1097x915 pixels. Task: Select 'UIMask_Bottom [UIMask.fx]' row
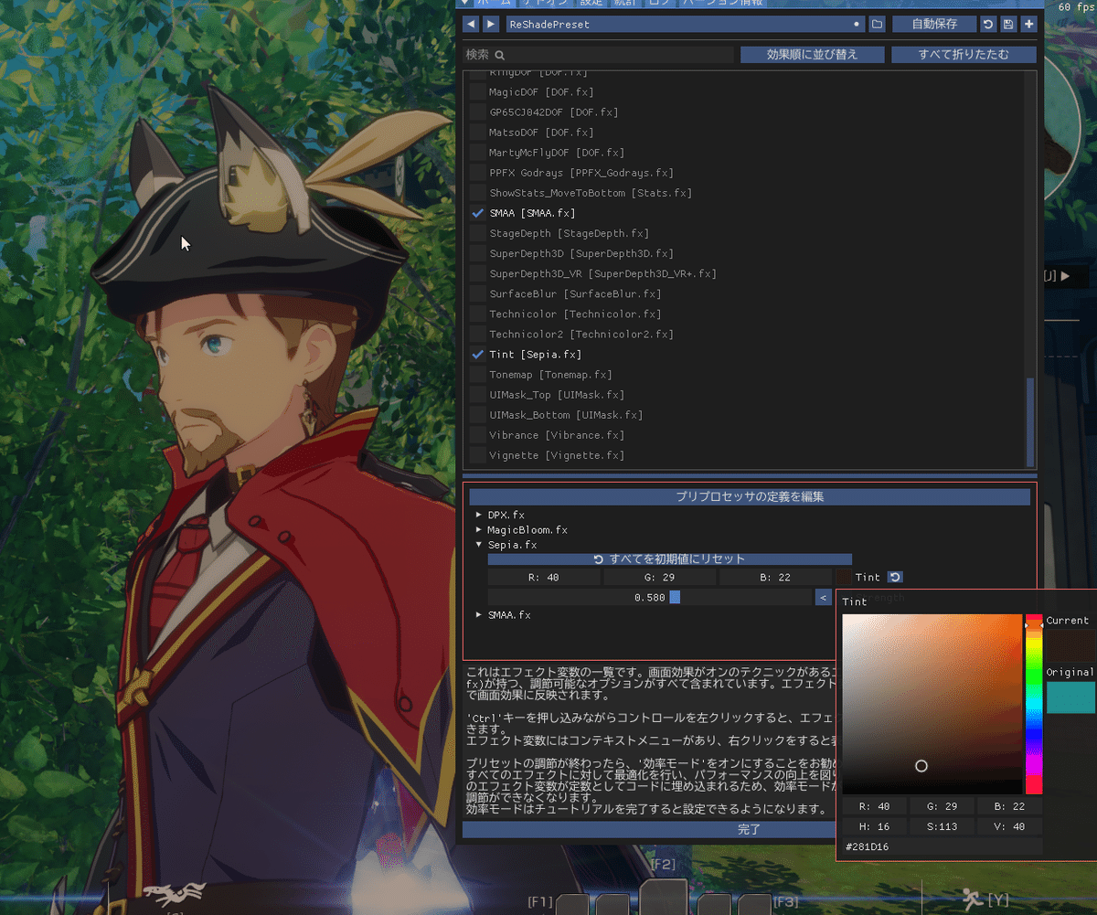(566, 415)
